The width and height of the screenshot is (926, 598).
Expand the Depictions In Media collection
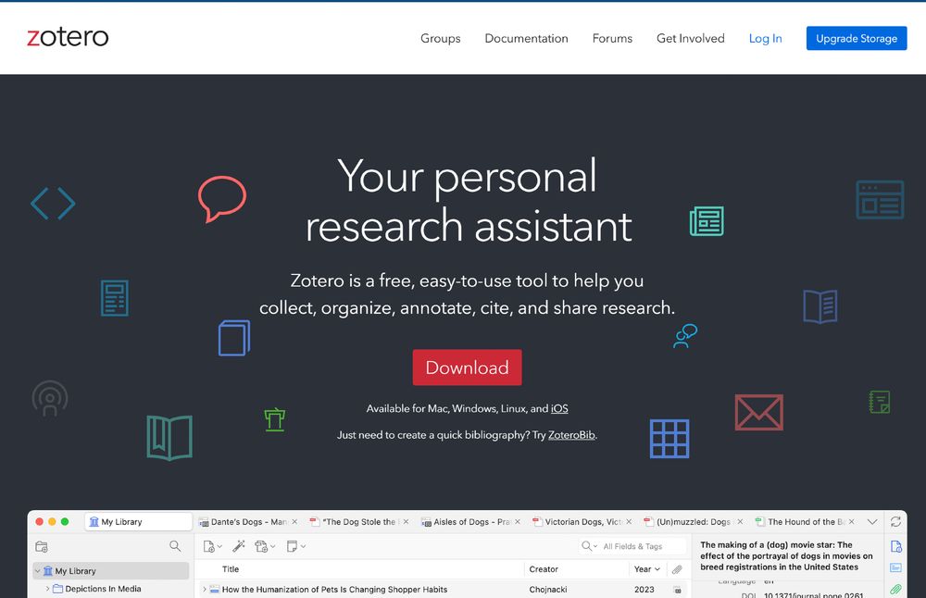pos(48,589)
